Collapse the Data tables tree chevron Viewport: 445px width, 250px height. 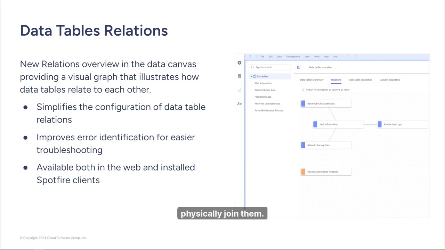pyautogui.click(x=251, y=76)
